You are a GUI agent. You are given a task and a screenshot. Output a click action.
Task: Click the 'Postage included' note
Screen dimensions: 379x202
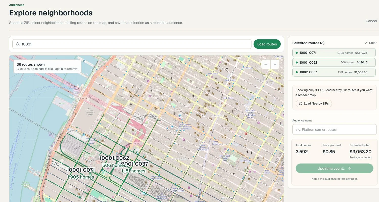click(x=360, y=157)
